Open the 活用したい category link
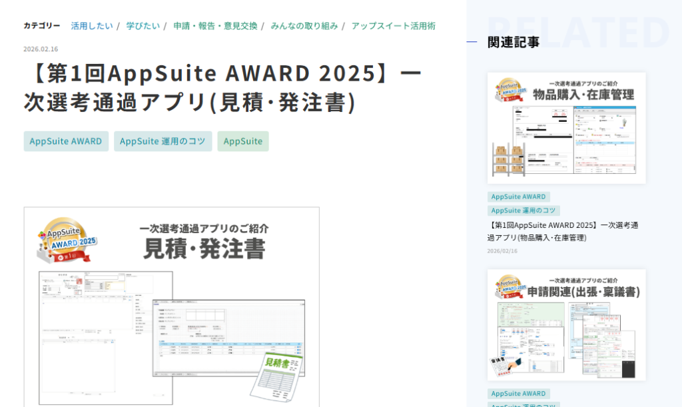682x407 pixels. click(92, 26)
